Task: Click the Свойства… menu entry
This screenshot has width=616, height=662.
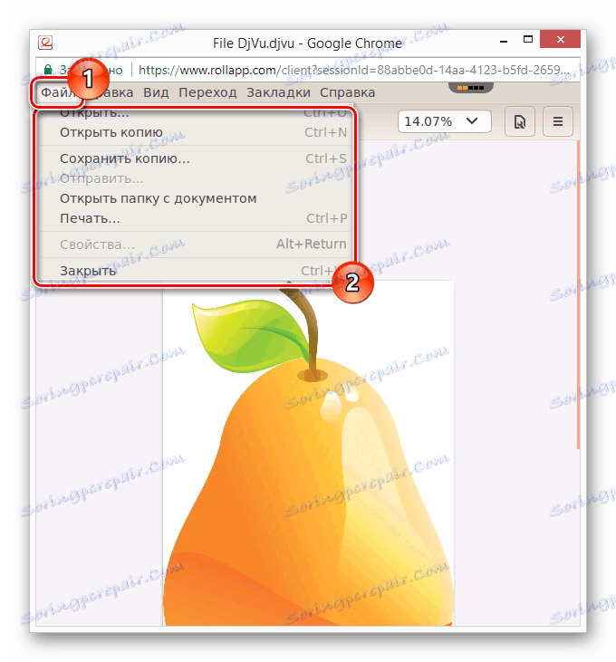Action: [196, 244]
